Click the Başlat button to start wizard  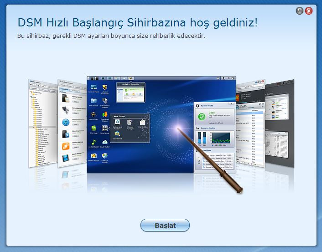(165, 225)
